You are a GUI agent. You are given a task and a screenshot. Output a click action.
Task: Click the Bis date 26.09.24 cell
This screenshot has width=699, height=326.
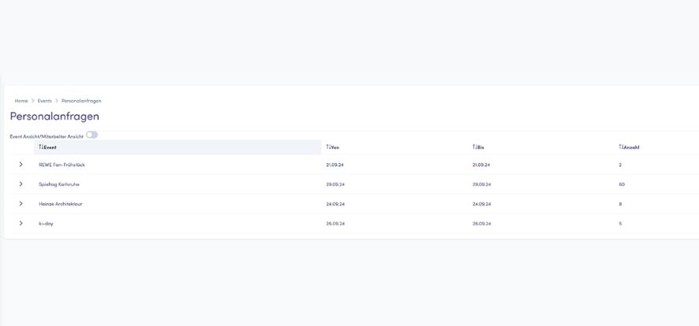(481, 224)
